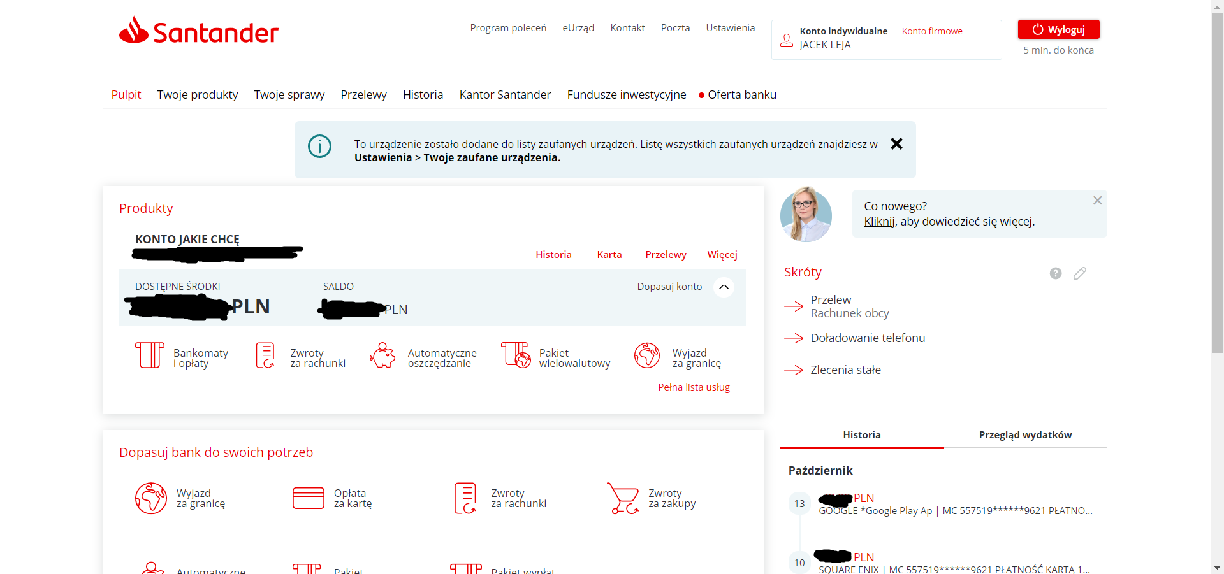This screenshot has width=1224, height=574.
Task: Open Ustawienia in the top bar
Action: pyautogui.click(x=730, y=28)
